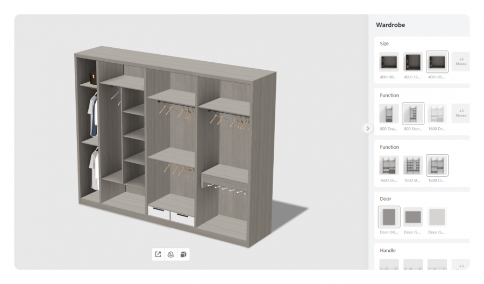Choose 1600 Dr... in the second Function section

[x=389, y=165]
